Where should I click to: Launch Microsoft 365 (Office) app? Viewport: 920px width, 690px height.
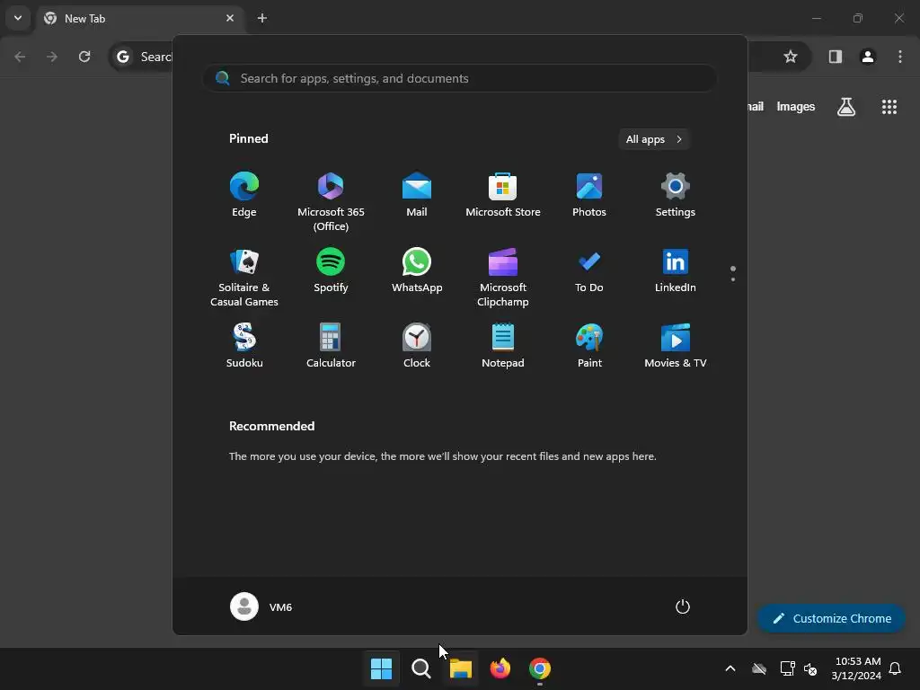(331, 202)
